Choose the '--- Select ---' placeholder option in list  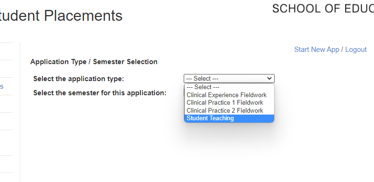(229, 87)
